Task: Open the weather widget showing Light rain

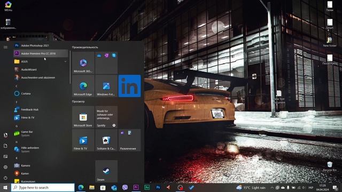Action: 251,187
